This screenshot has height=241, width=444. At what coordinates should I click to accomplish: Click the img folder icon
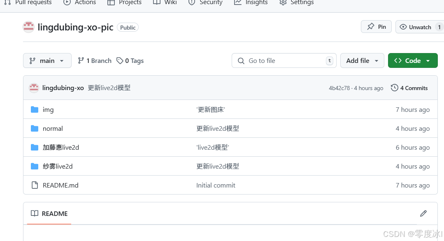point(35,109)
